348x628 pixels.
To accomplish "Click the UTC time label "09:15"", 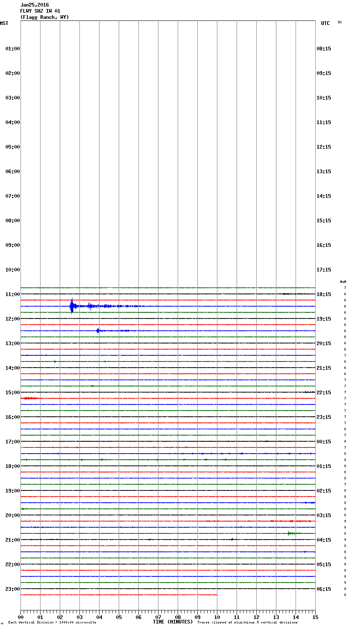I will click(x=324, y=73).
